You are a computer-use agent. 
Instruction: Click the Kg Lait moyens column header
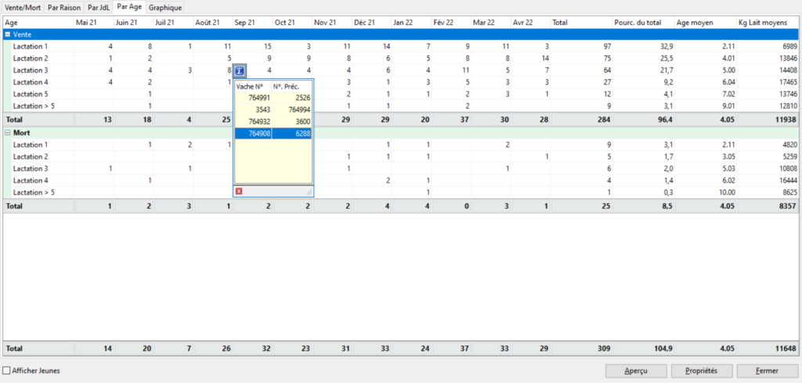pyautogui.click(x=767, y=23)
